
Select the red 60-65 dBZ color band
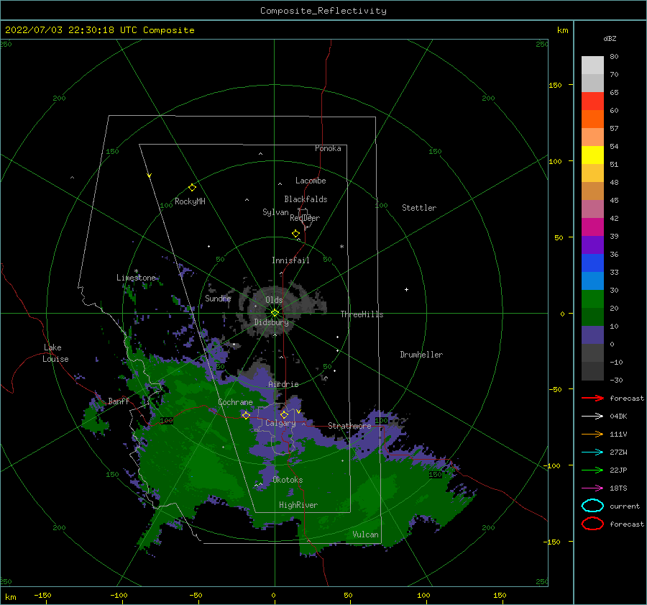click(x=592, y=101)
